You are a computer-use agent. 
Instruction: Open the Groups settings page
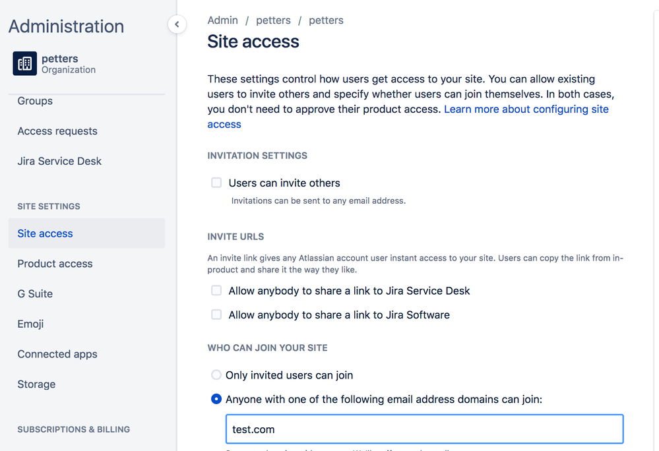tap(34, 100)
